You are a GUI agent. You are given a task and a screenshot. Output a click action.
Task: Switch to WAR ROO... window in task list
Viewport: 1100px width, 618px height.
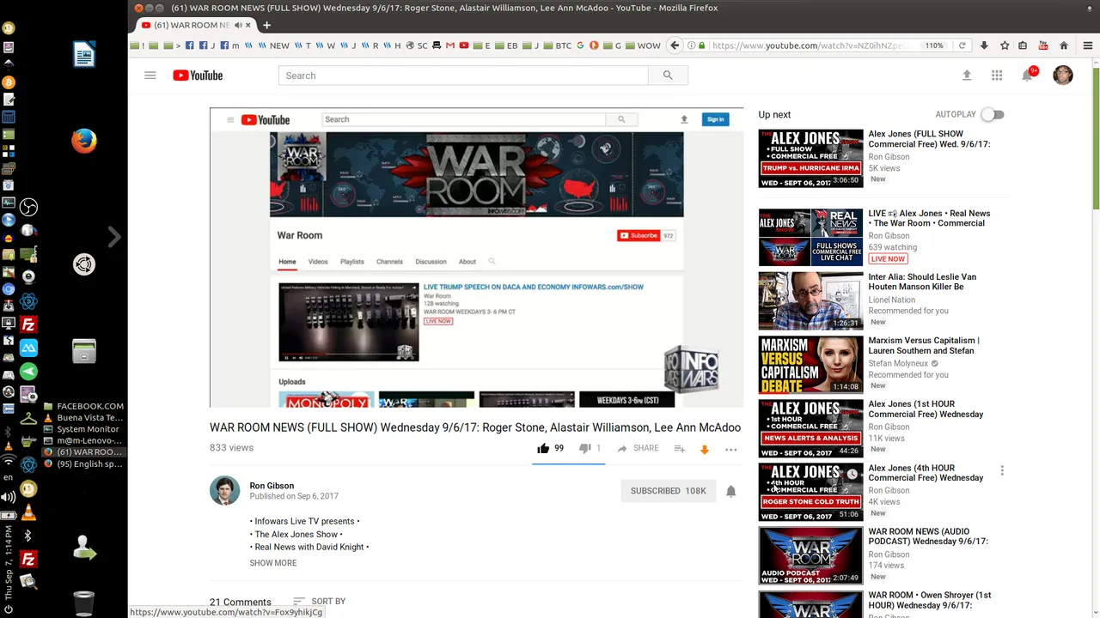pyautogui.click(x=82, y=452)
